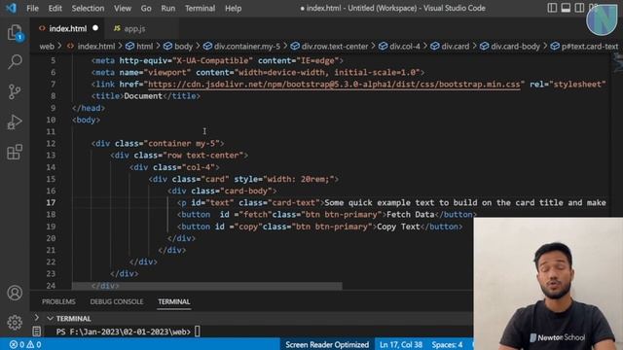Image resolution: width=623 pixels, height=350 pixels.
Task: Click line number 12 in gutter
Action: pos(51,143)
